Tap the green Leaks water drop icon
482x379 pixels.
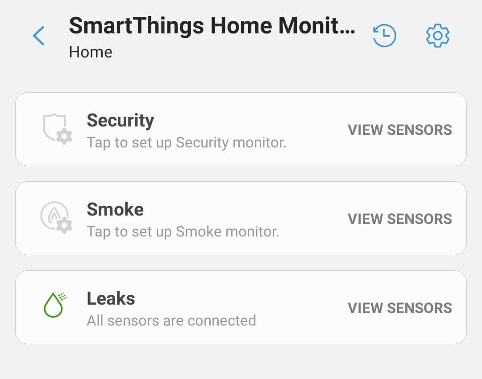(53, 306)
